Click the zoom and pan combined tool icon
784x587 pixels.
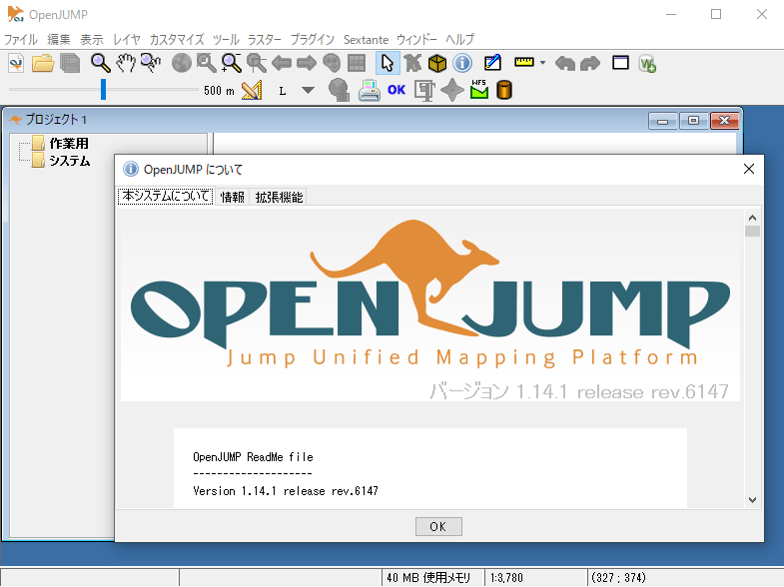151,64
